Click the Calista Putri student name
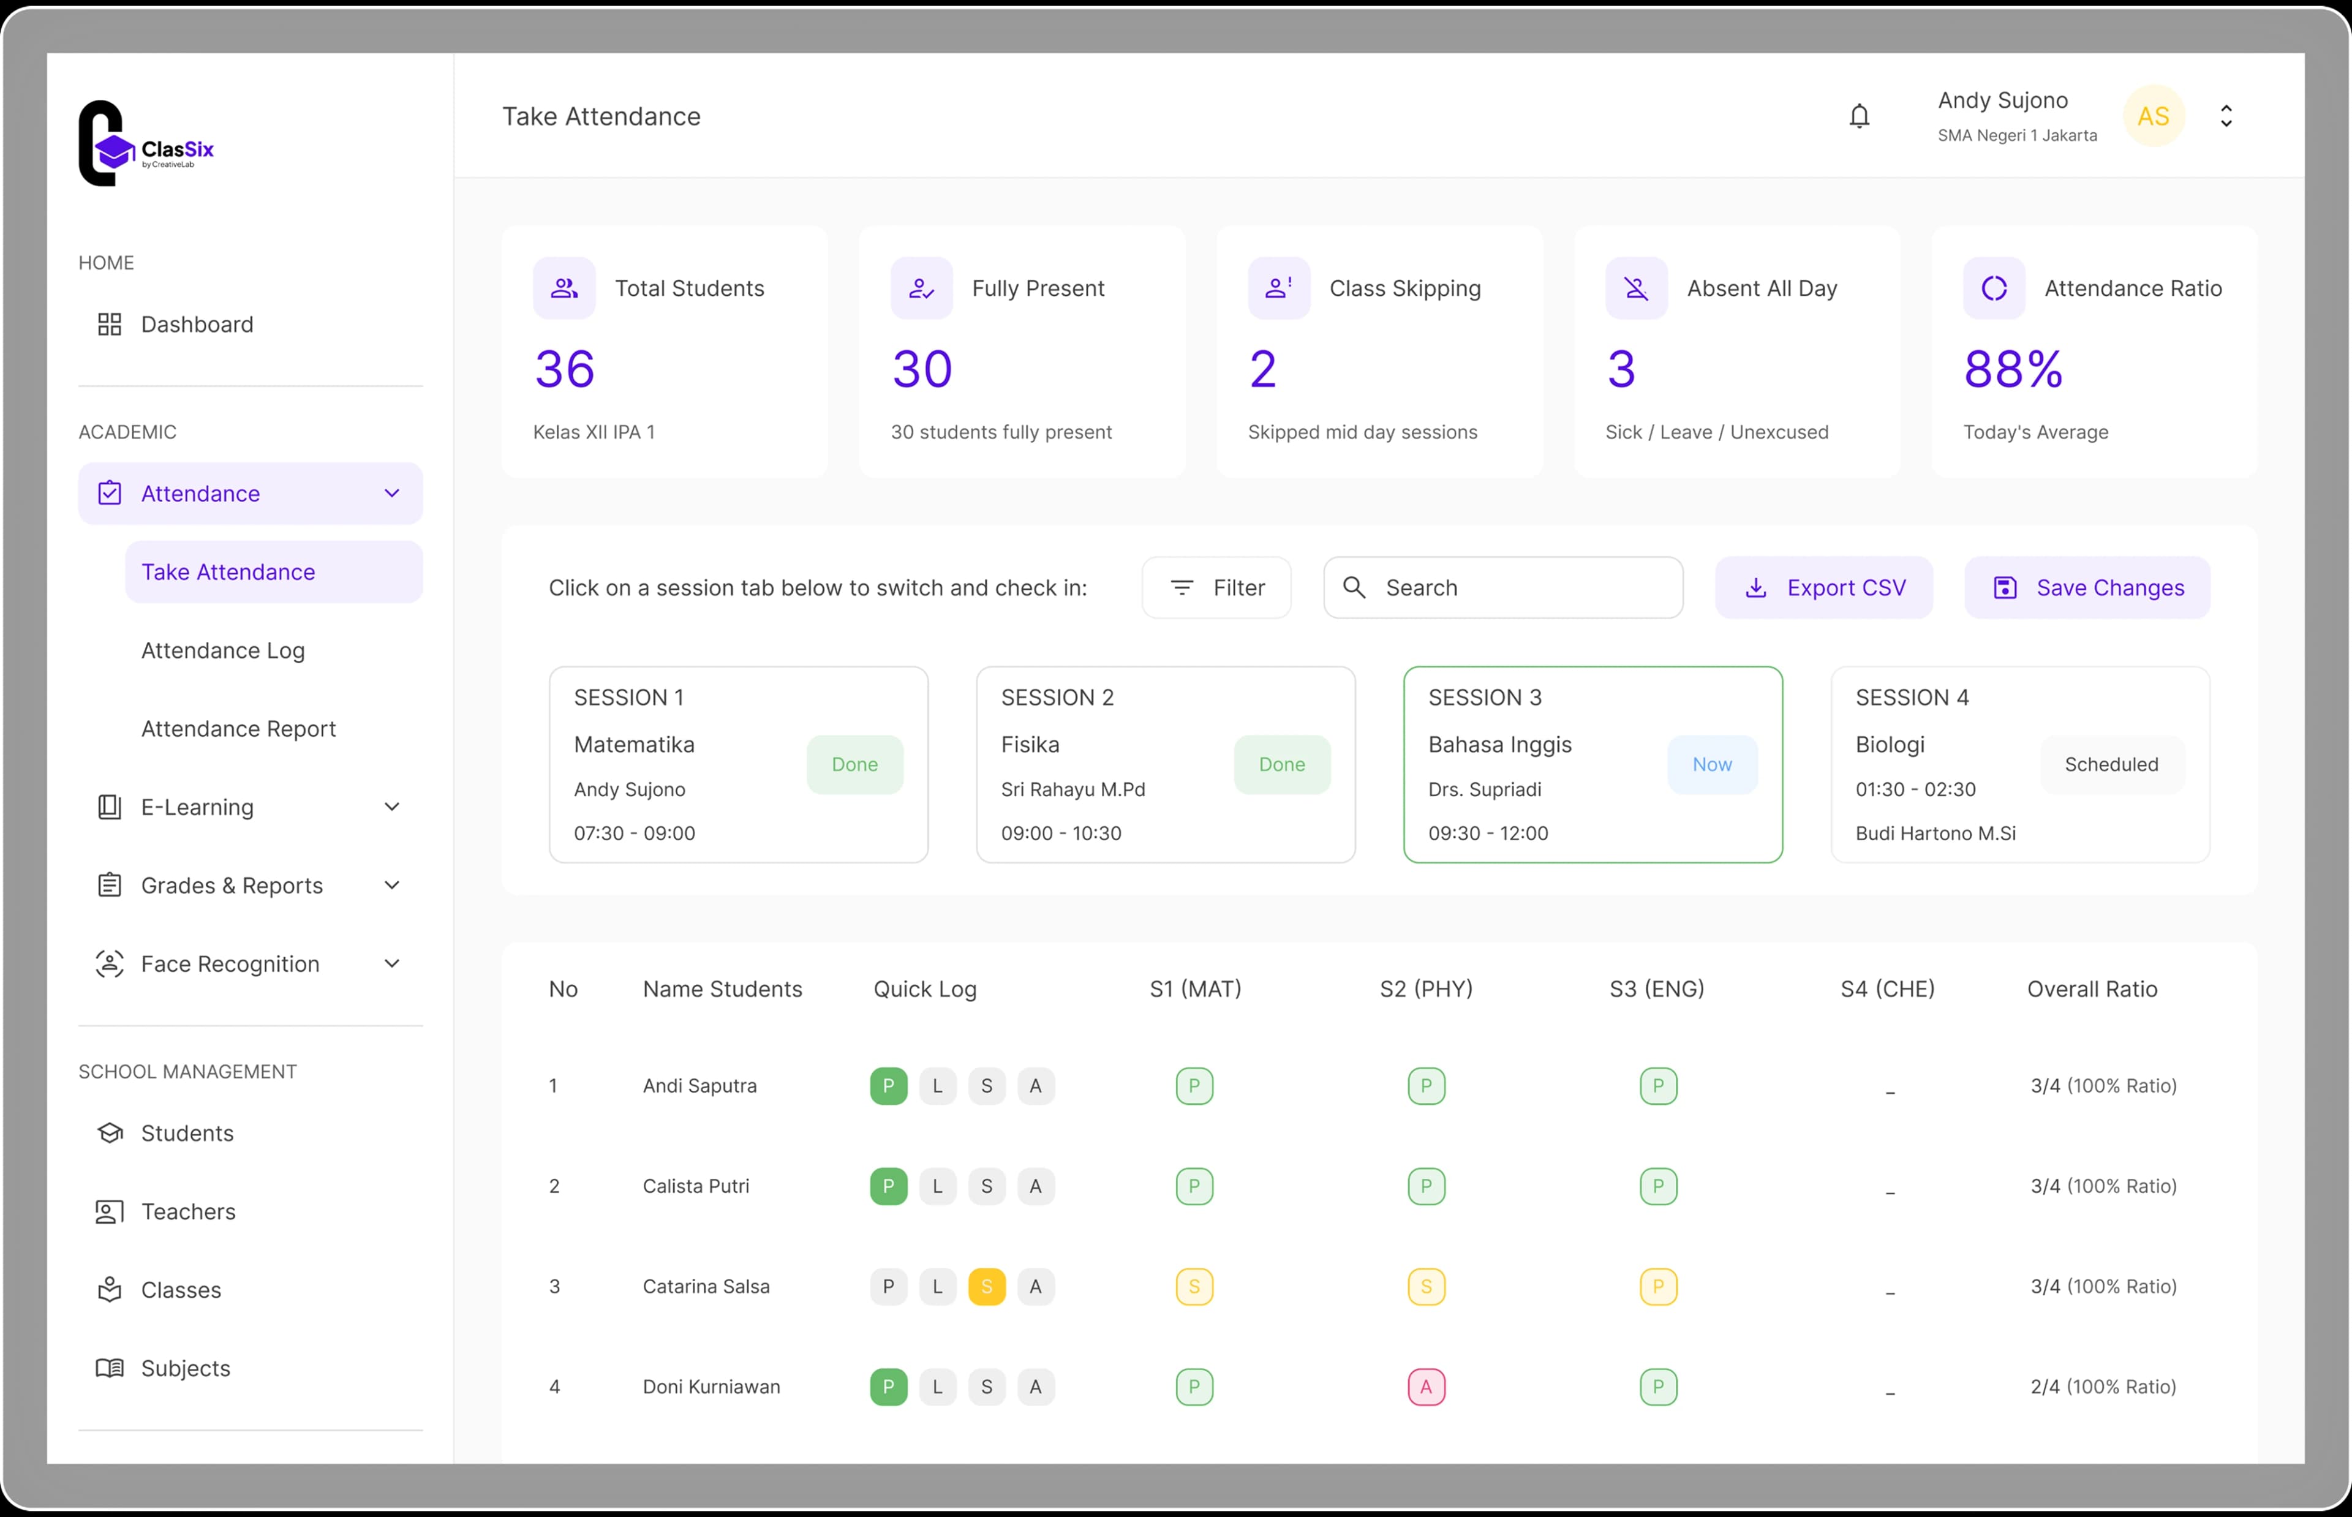 (696, 1186)
